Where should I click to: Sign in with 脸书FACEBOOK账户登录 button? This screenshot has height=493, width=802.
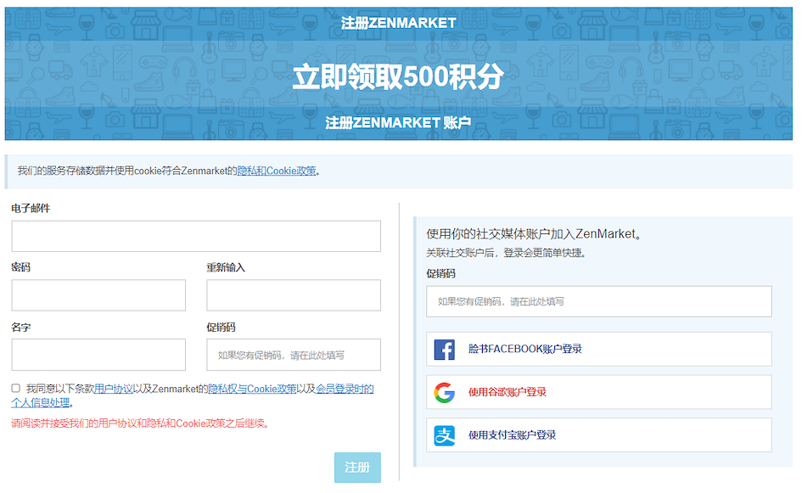599,349
